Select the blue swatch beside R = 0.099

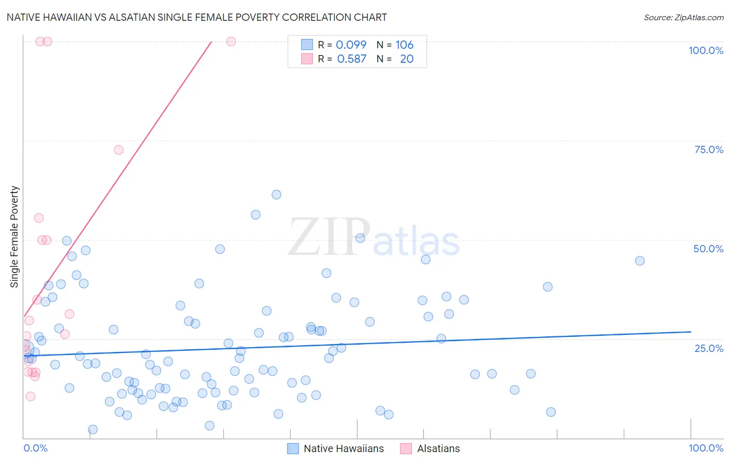[307, 45]
